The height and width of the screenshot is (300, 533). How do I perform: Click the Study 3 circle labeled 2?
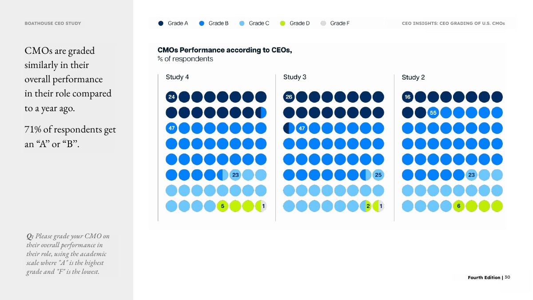[x=366, y=206]
